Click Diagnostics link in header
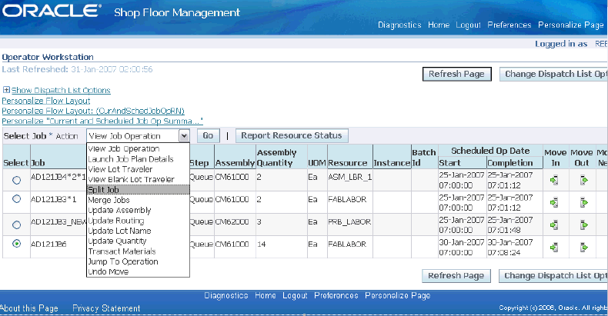Image resolution: width=608 pixels, height=316 pixels. (399, 25)
